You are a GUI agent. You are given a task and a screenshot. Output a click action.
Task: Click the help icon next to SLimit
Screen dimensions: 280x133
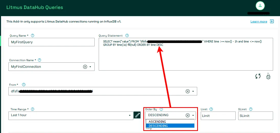click(x=251, y=109)
